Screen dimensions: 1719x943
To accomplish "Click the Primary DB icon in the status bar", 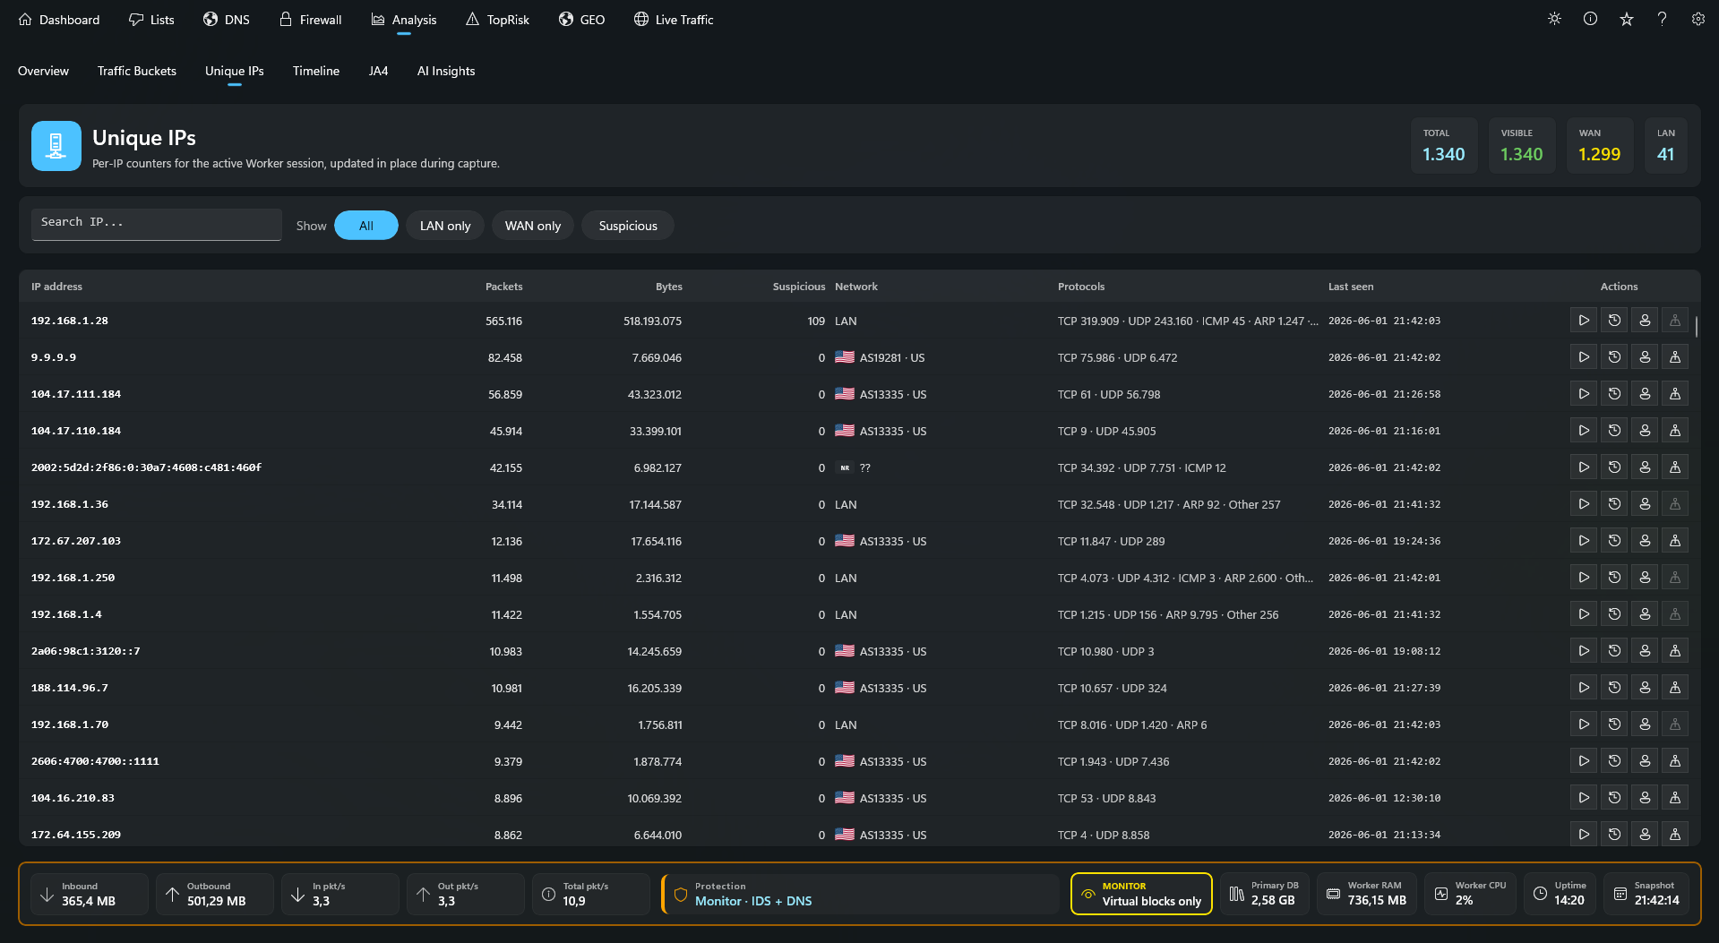I will (1236, 894).
